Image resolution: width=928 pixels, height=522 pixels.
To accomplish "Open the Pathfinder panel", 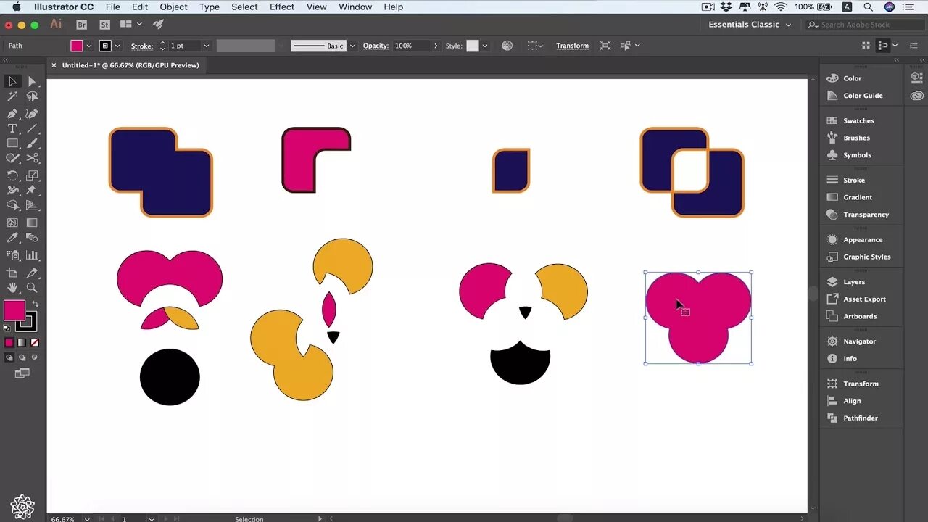I will 861,418.
